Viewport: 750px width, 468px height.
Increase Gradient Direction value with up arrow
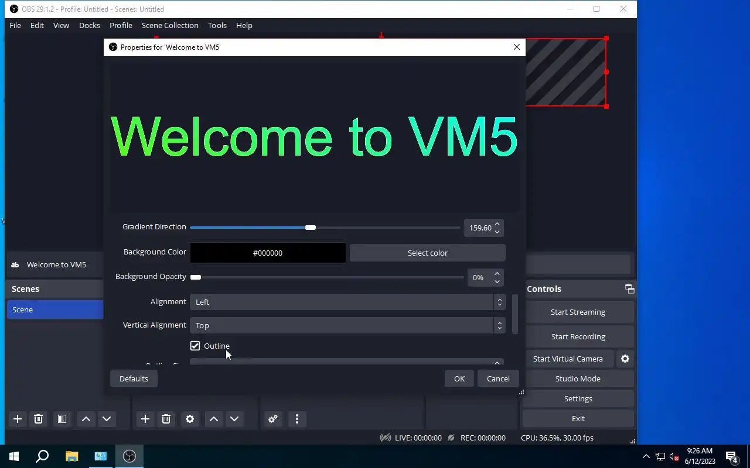(x=497, y=224)
